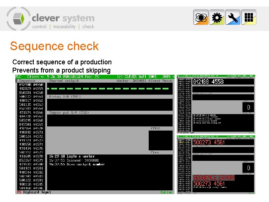This screenshot has height=202, width=269.
Task: Click the white 012188 4558 display
Action: [x=208, y=82]
